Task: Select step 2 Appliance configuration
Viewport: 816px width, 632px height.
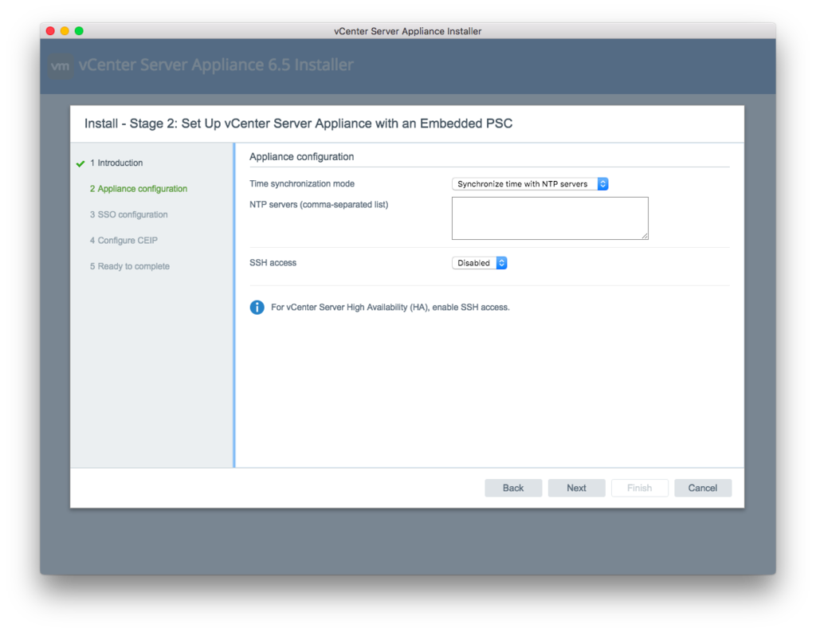Action: pyautogui.click(x=139, y=188)
